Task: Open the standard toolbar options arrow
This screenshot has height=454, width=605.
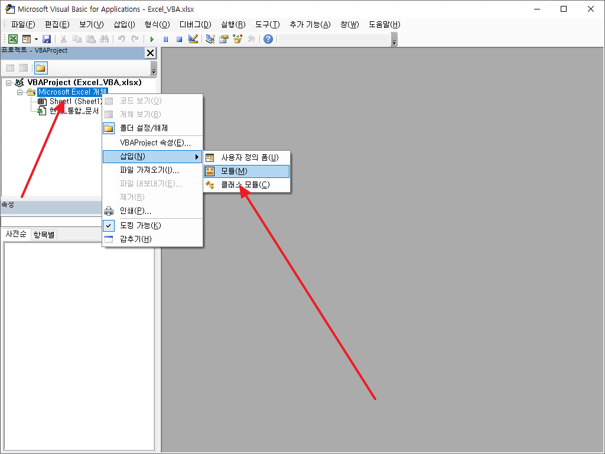Action: click(394, 40)
